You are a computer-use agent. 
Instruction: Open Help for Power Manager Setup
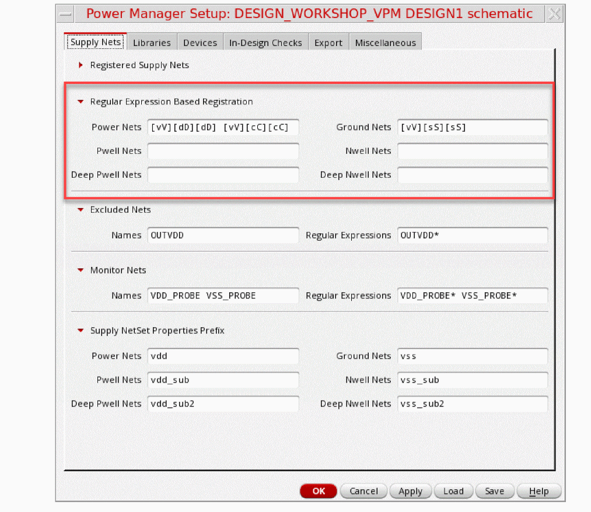[538, 491]
